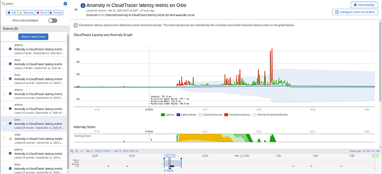Filter events by Warning severity
This screenshot has width=382, height=174.
[27, 12]
